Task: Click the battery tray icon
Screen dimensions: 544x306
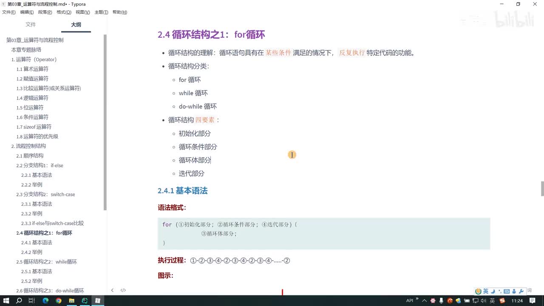Action: coord(467,300)
